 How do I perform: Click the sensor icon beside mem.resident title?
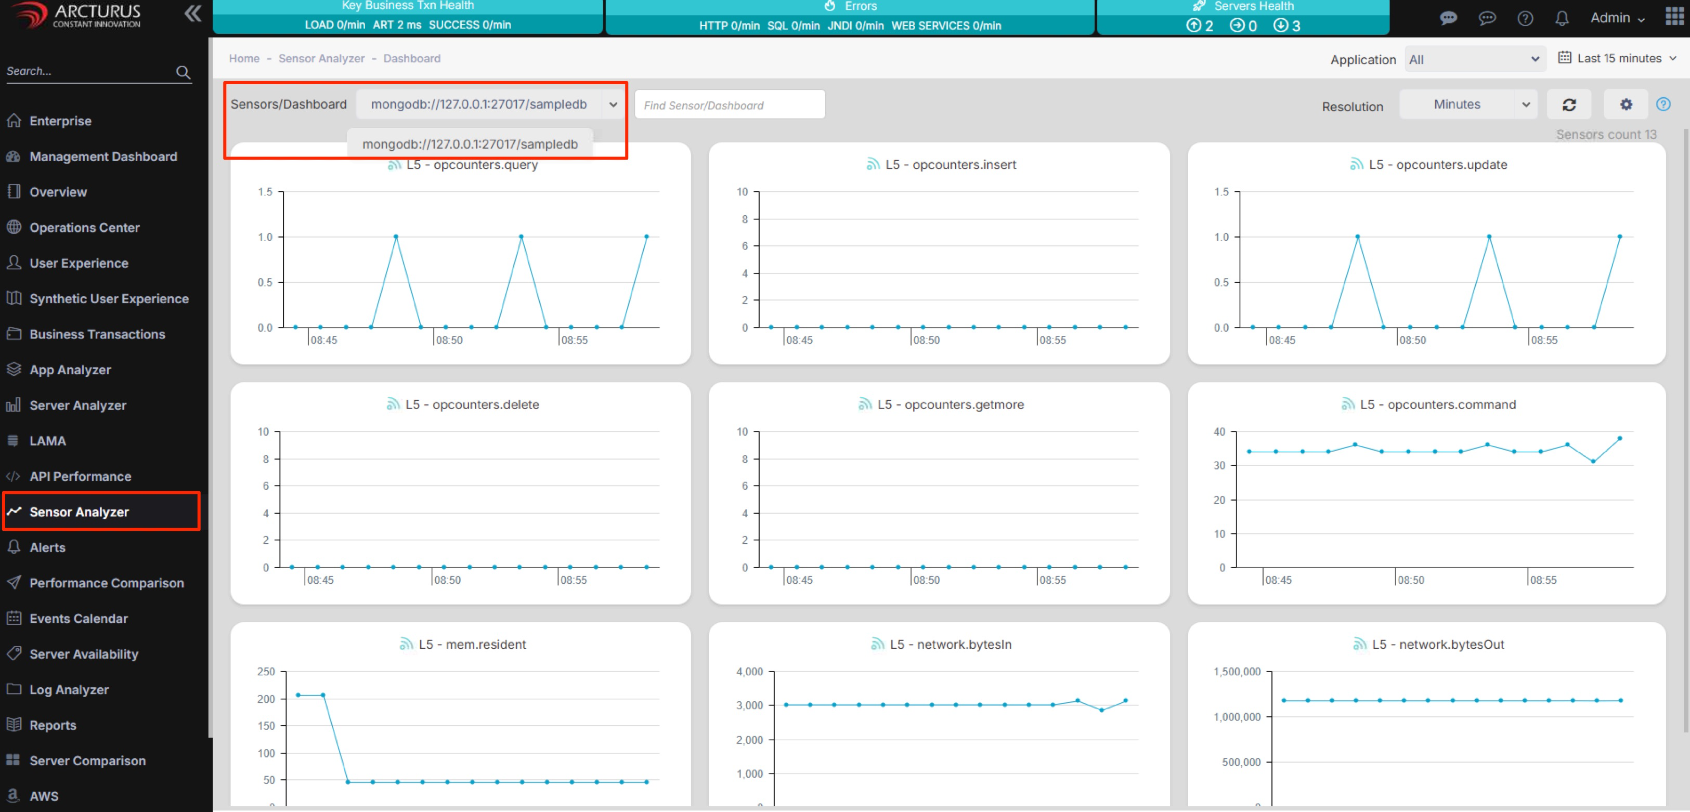pyautogui.click(x=406, y=644)
